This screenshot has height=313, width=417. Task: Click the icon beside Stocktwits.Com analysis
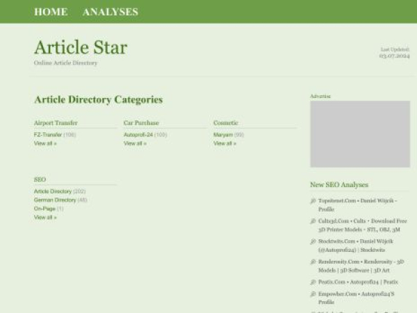tap(313, 241)
